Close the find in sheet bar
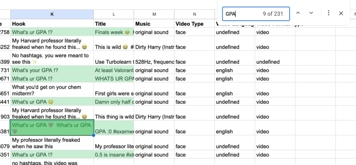 pyautogui.click(x=341, y=13)
